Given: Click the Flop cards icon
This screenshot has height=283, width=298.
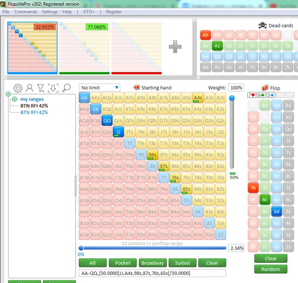Looking at the screenshot, I should tap(265, 88).
